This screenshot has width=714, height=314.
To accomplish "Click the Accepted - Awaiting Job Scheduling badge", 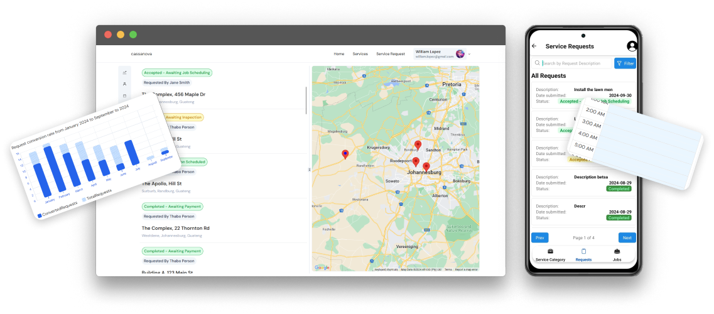I will (x=176, y=72).
